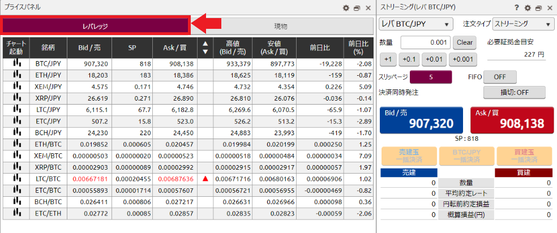The width and height of the screenshot is (557, 233).
Task: Select ETH/JPY symbol cell
Action: point(48,76)
